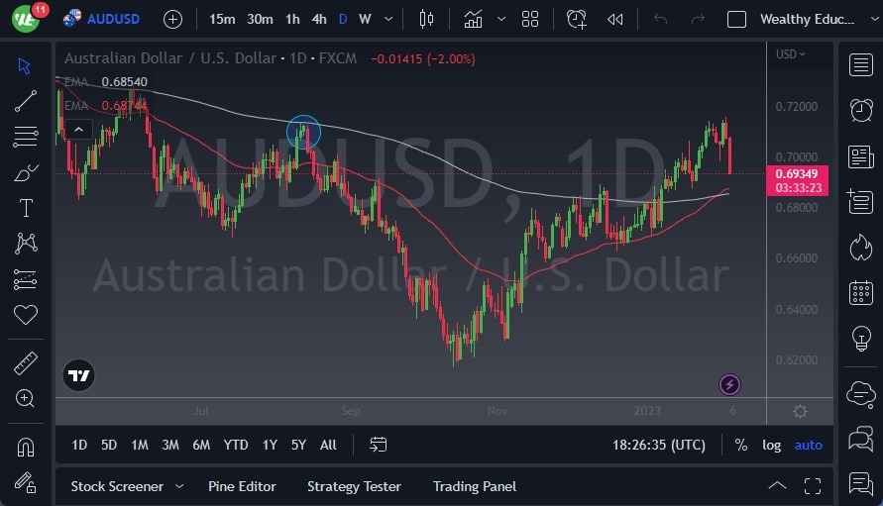Select the trend line drawing tool

point(26,101)
